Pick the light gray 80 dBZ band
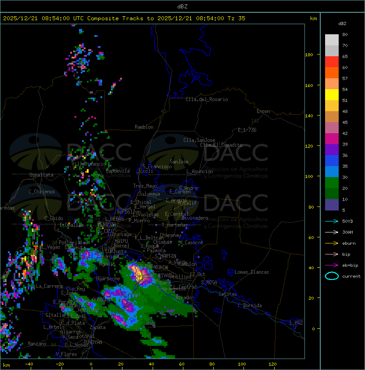365x370 pixels. (332, 40)
